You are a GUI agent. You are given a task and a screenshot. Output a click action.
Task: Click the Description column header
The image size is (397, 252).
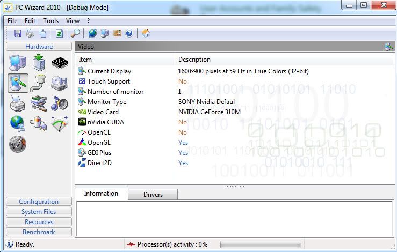(x=285, y=60)
